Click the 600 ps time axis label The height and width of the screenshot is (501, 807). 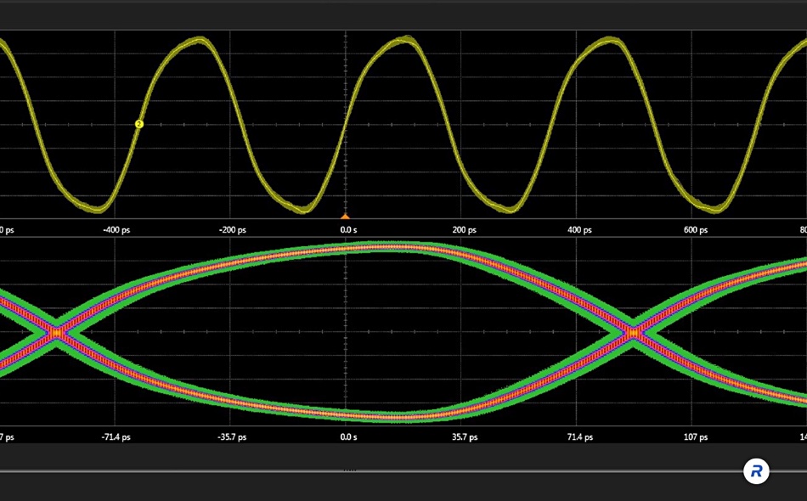pyautogui.click(x=696, y=230)
